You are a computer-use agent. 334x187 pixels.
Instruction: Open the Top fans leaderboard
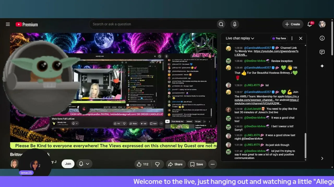[x=279, y=38]
